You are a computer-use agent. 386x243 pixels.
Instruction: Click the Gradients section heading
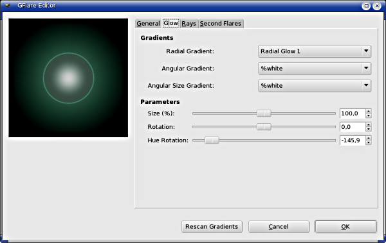coord(157,38)
